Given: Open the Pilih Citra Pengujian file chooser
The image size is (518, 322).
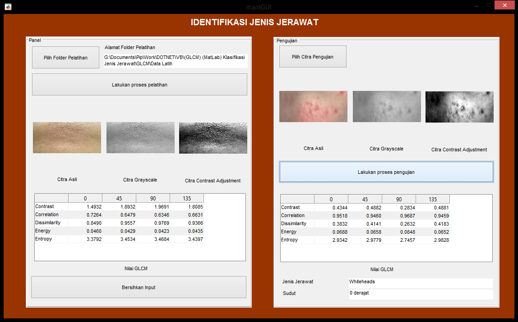Looking at the screenshot, I should (x=313, y=57).
